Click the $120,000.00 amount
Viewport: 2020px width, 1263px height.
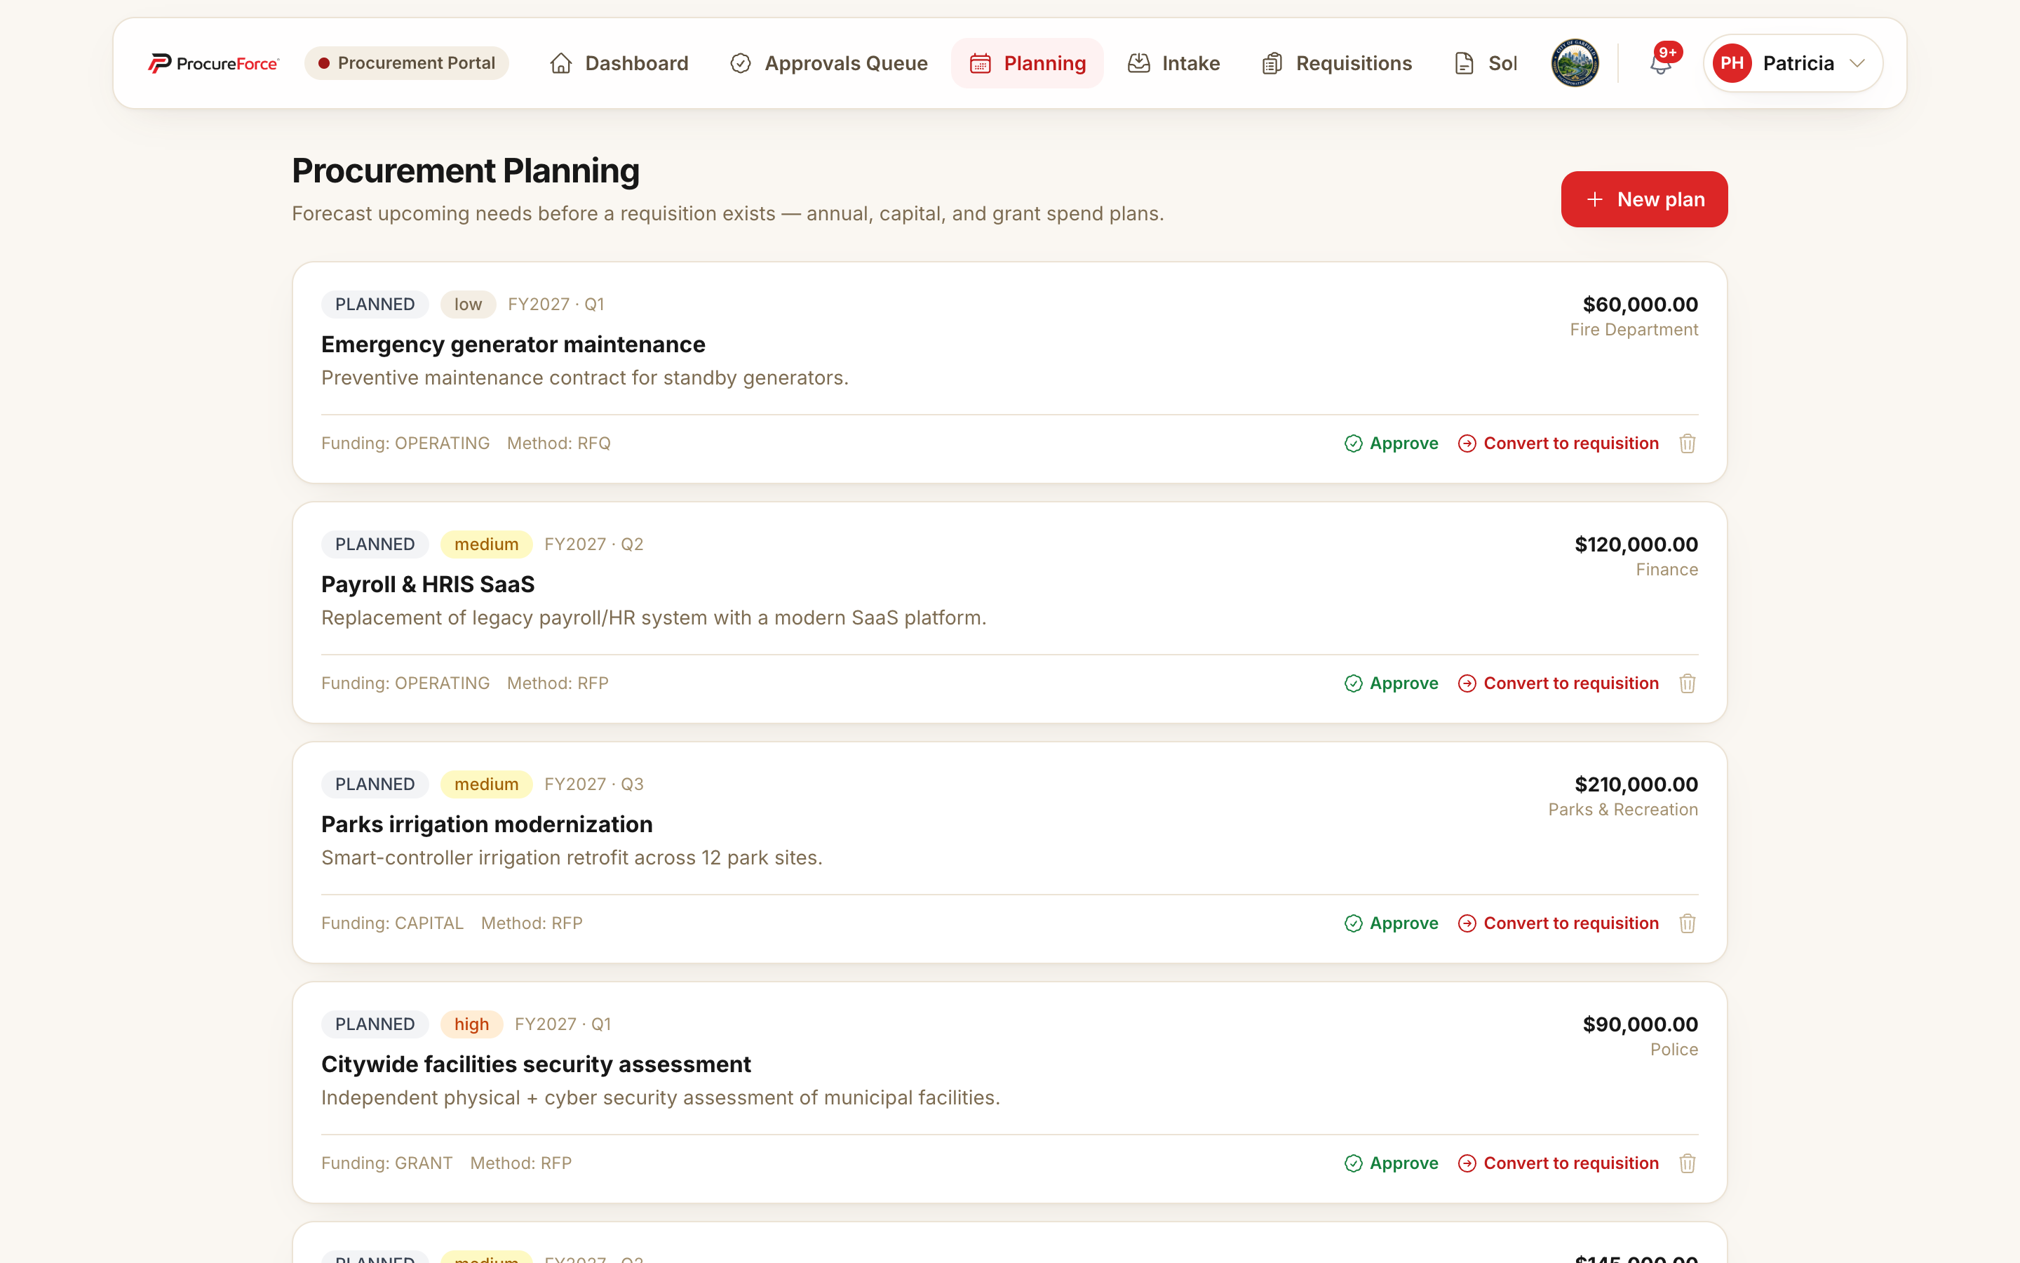[x=1636, y=544]
